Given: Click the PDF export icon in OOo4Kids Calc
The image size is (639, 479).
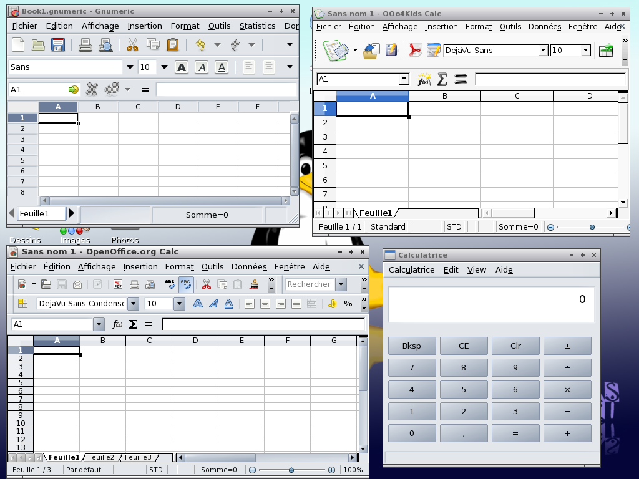Looking at the screenshot, I should pos(414,51).
